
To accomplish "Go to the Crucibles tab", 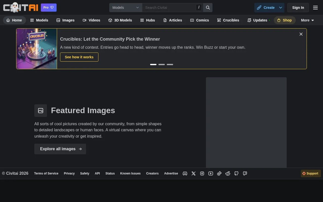I will pos(228,20).
